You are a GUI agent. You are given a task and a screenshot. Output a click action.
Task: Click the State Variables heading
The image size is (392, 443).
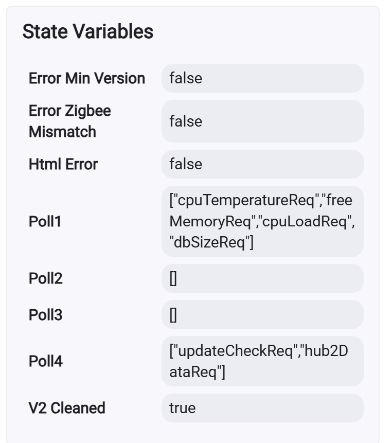click(x=88, y=32)
